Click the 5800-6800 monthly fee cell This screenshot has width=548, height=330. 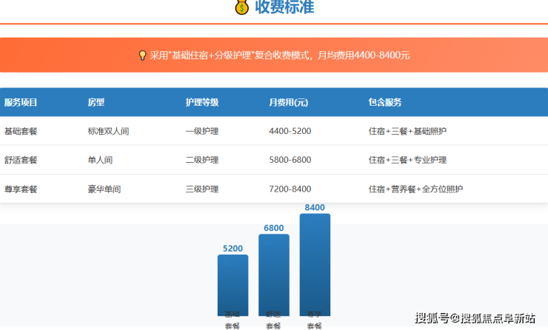pos(290,160)
